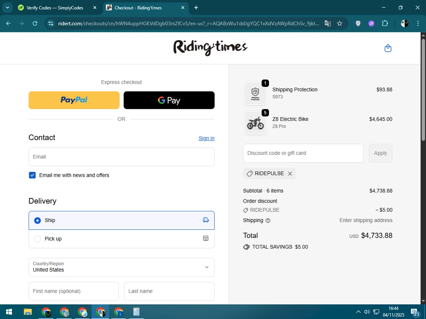Screen dimensions: 426x319
Task: Open the Windows Start menu
Action: pos(9,312)
